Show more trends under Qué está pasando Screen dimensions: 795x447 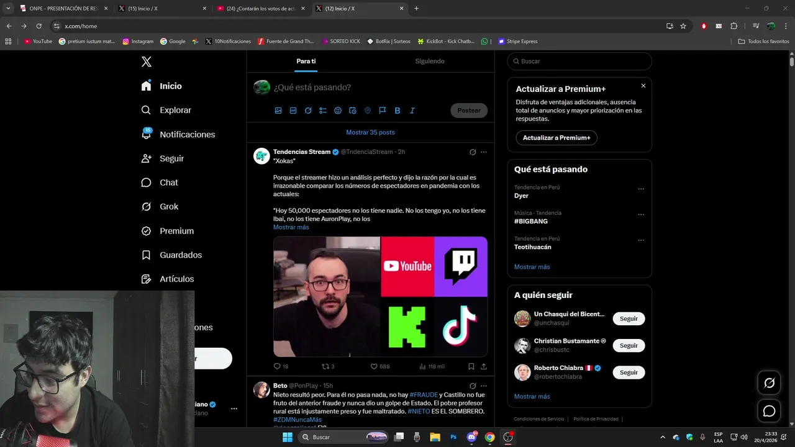(x=532, y=267)
